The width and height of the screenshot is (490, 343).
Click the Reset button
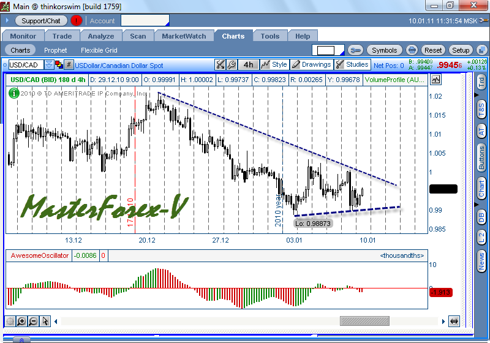[433, 50]
